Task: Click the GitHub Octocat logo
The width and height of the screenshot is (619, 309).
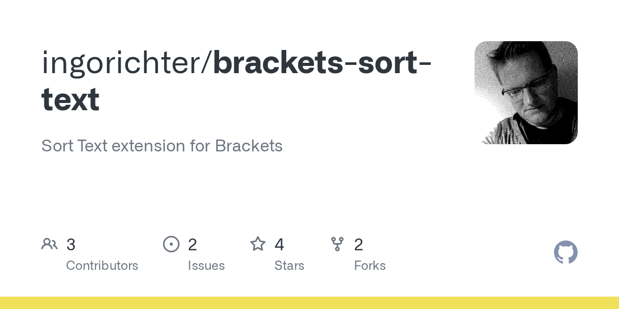Action: pyautogui.click(x=565, y=252)
